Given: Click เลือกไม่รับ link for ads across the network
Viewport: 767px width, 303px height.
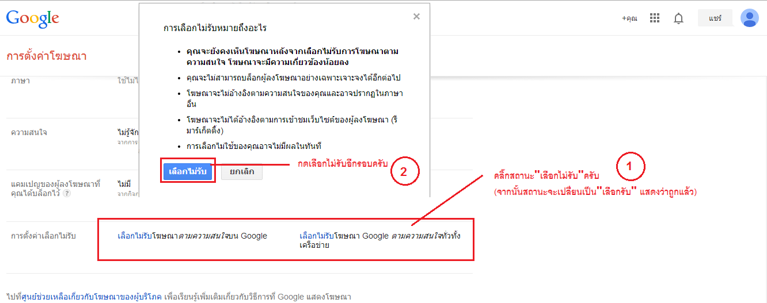Looking at the screenshot, I should click(x=316, y=236).
